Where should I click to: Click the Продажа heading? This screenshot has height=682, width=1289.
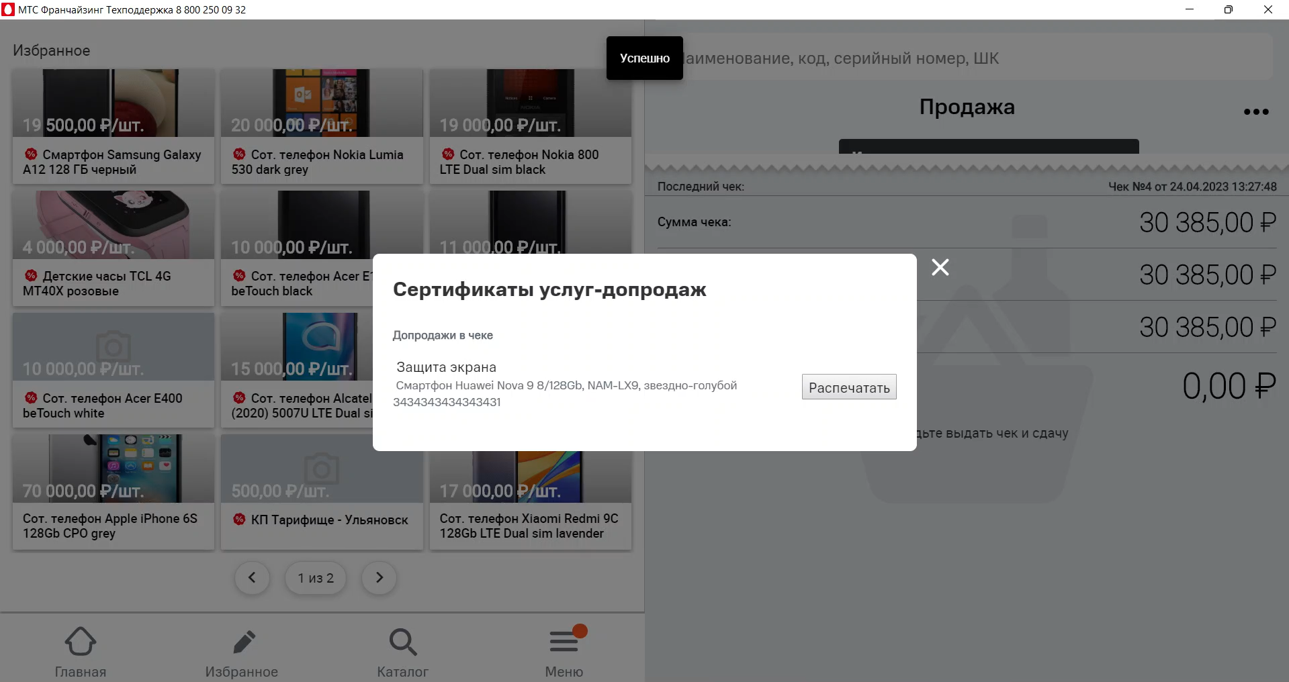click(x=967, y=107)
